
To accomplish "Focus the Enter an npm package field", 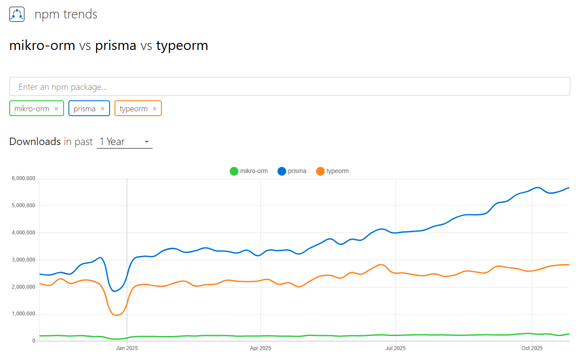I will point(289,87).
